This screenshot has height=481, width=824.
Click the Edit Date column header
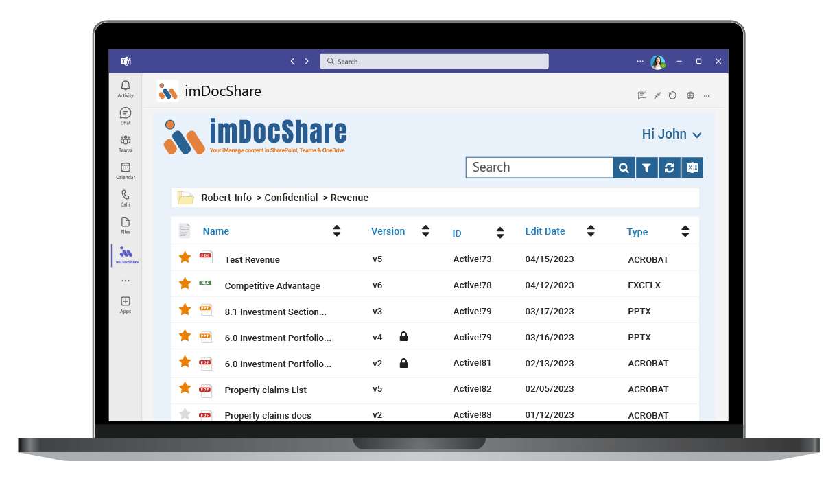click(545, 231)
